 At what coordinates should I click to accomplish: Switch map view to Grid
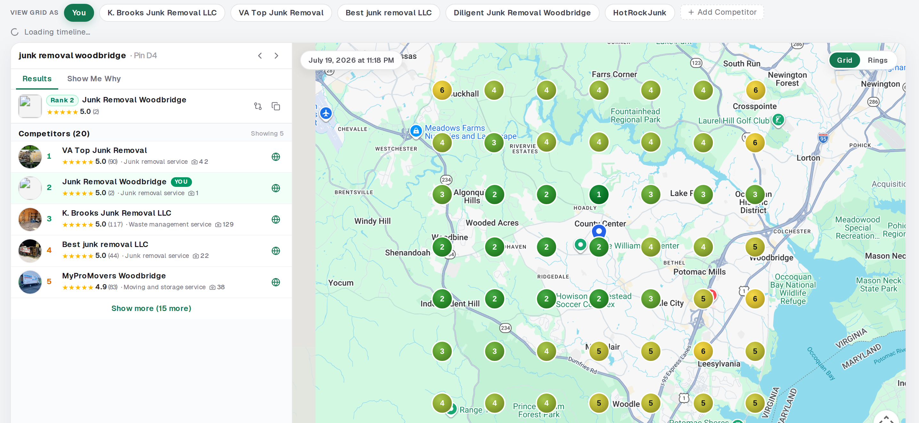pos(844,60)
